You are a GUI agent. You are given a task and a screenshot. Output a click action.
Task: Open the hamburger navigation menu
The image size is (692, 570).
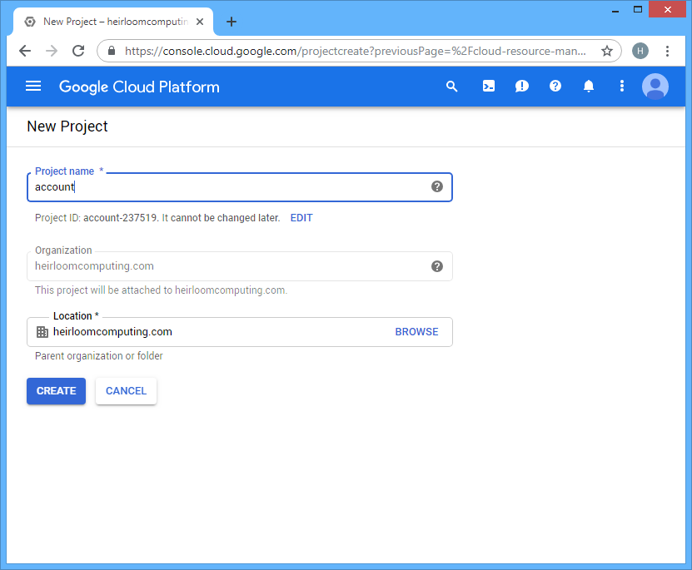pyautogui.click(x=33, y=86)
